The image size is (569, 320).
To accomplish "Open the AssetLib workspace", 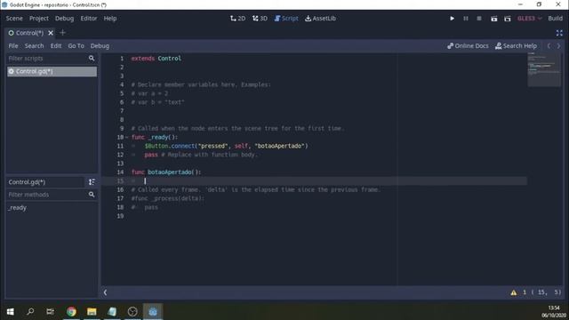I will pyautogui.click(x=320, y=18).
